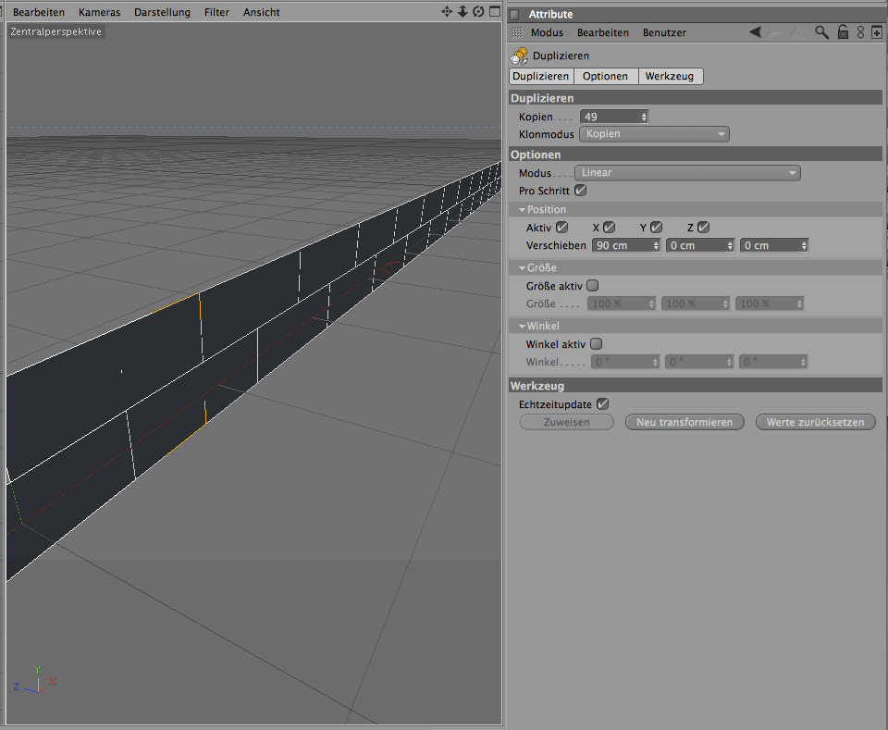Toggle the lock icon in Attribute manager
Image resolution: width=888 pixels, height=730 pixels.
843,32
